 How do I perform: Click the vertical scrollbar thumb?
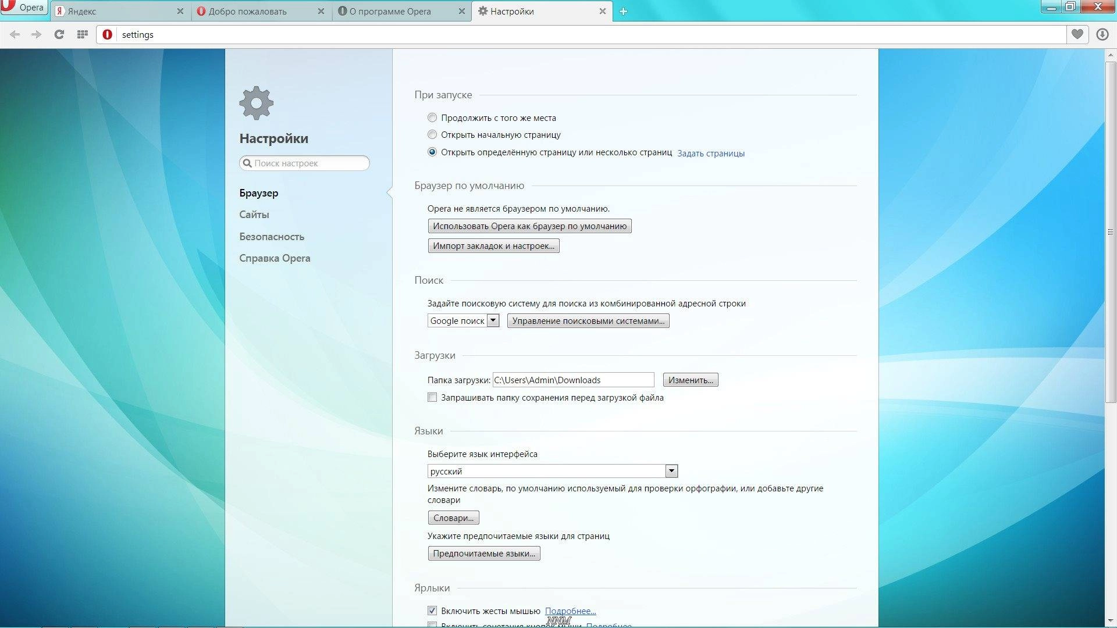click(1111, 231)
